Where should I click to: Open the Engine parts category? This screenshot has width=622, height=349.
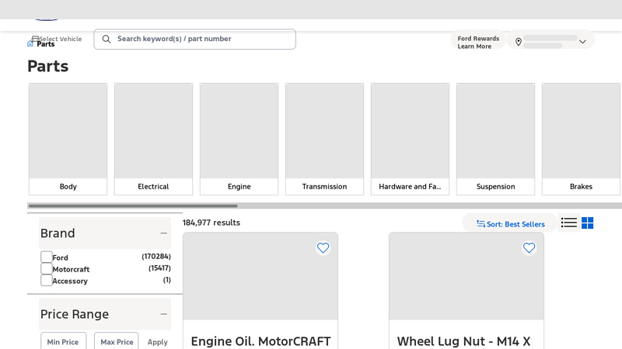tap(239, 139)
